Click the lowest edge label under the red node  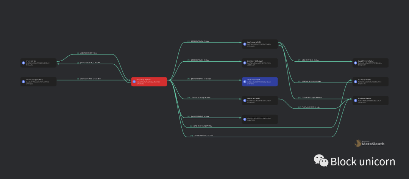[201, 135]
